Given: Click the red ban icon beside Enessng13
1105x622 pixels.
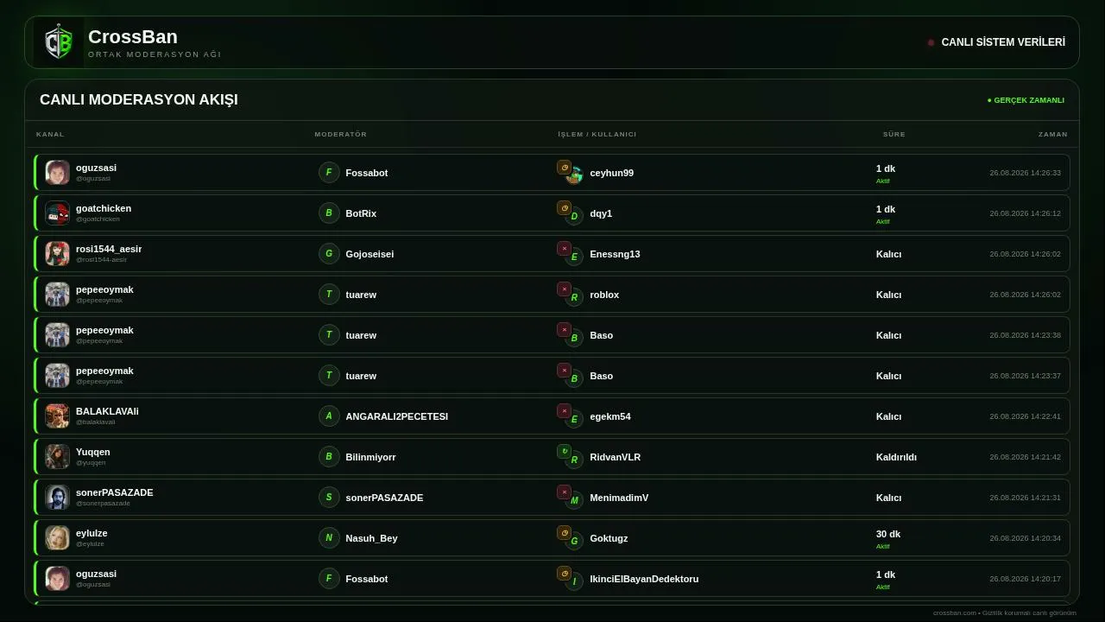Looking at the screenshot, I should point(564,249).
